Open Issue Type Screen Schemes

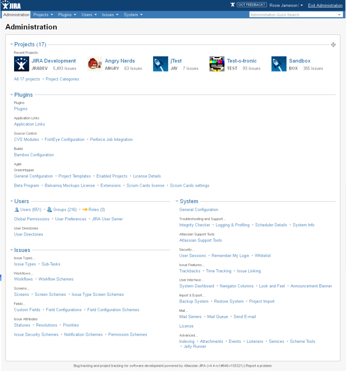click(x=98, y=294)
